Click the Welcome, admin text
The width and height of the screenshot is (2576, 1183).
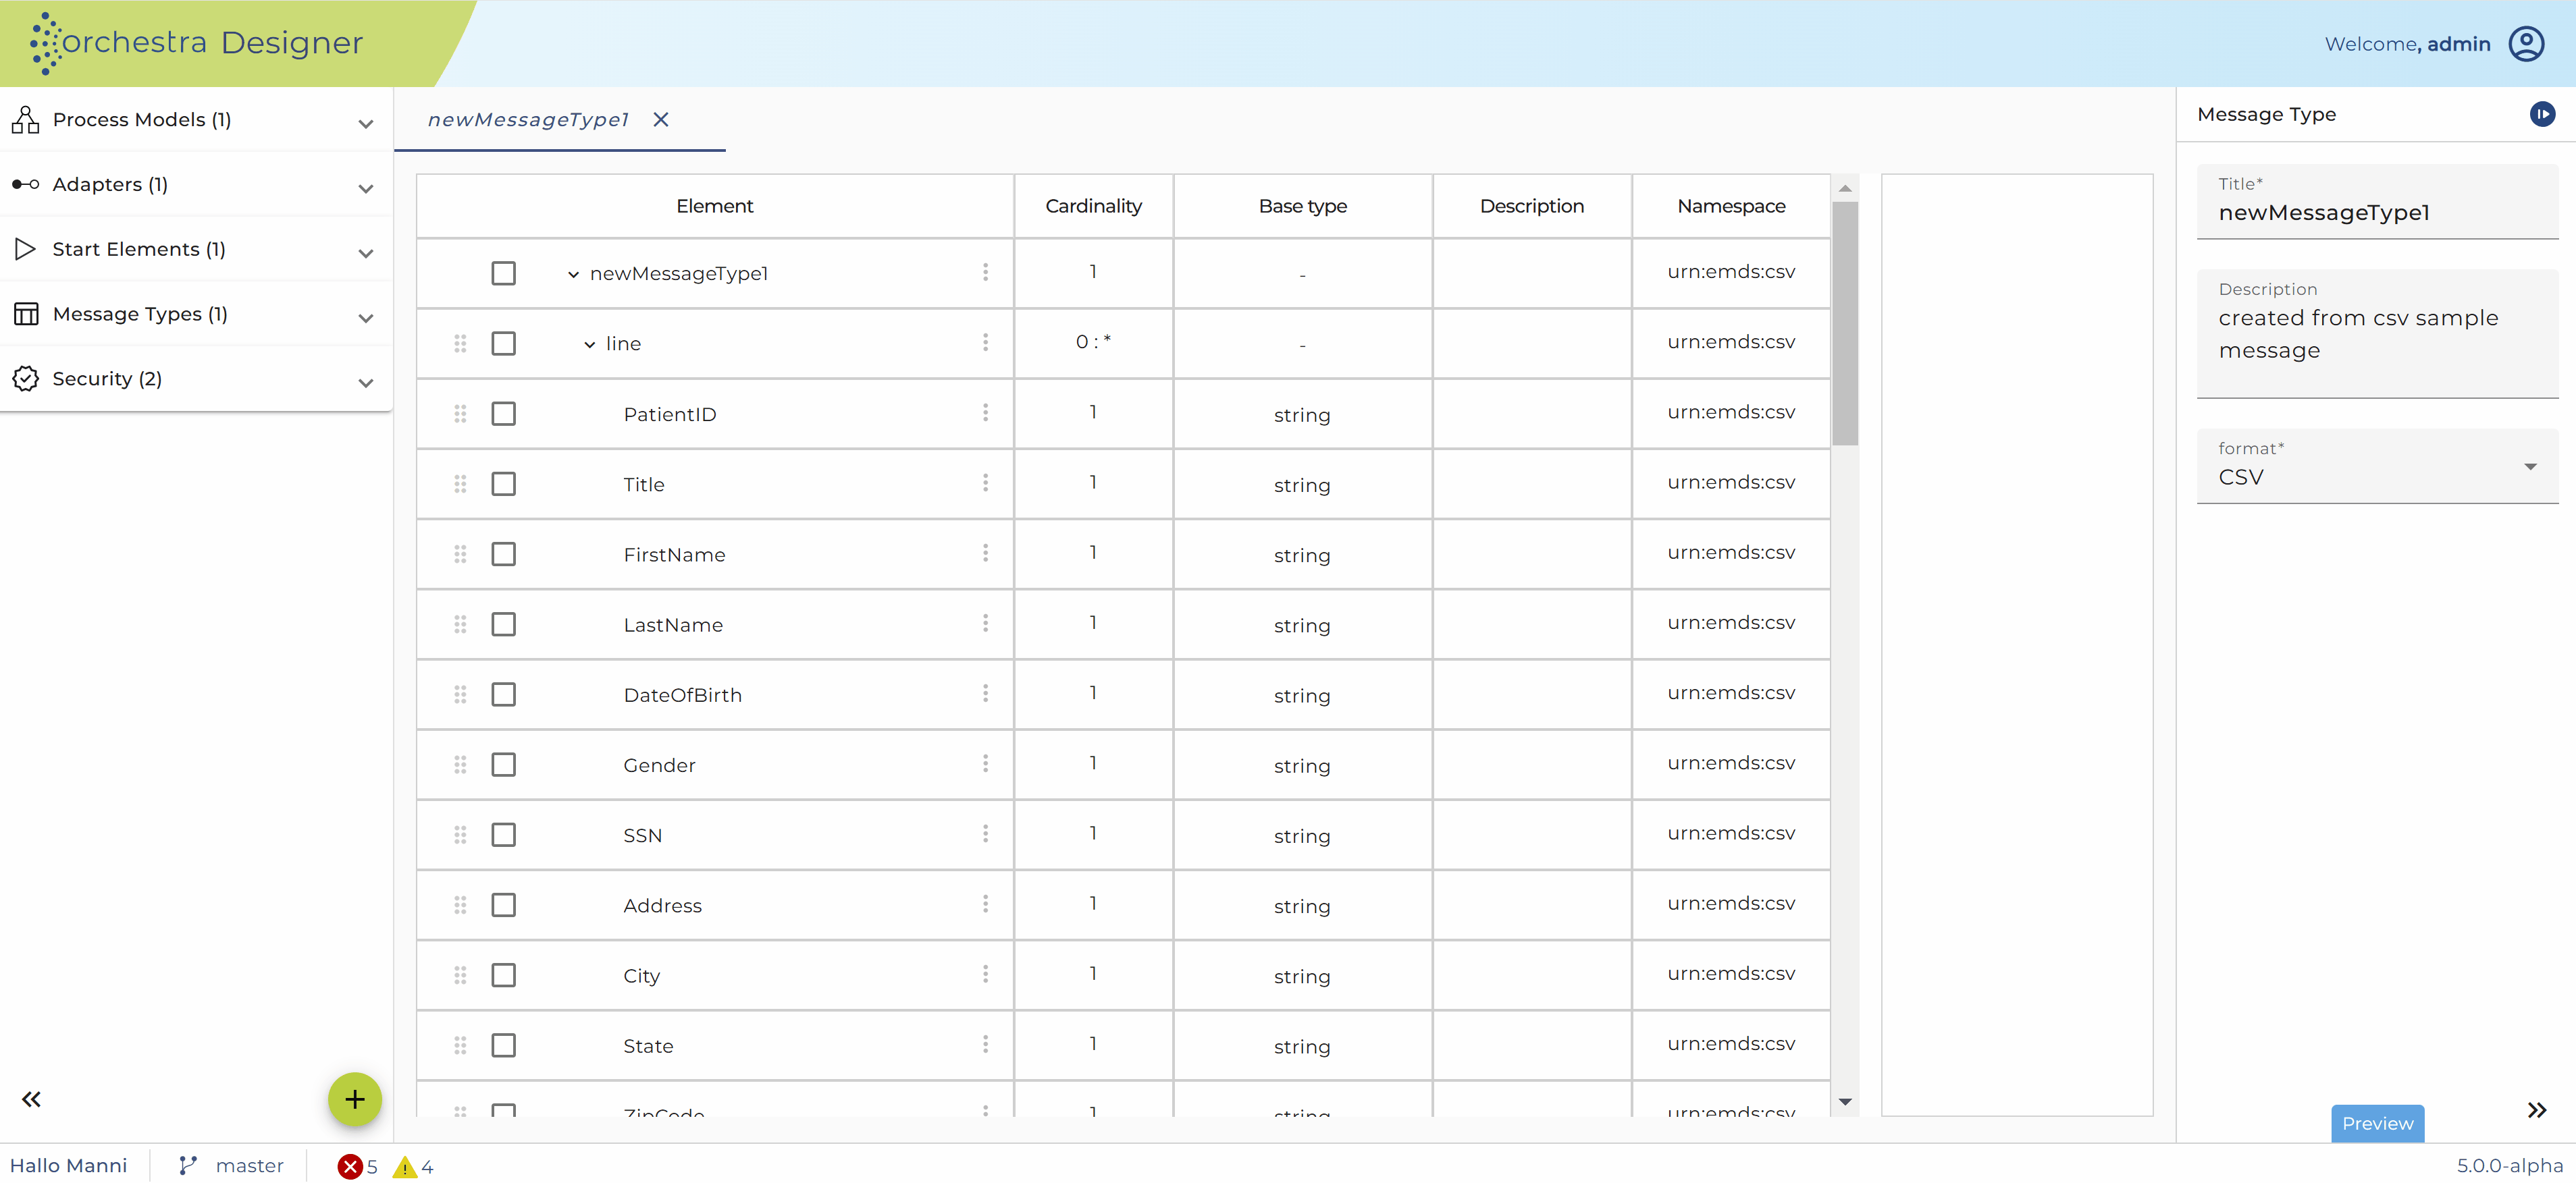tap(2407, 44)
